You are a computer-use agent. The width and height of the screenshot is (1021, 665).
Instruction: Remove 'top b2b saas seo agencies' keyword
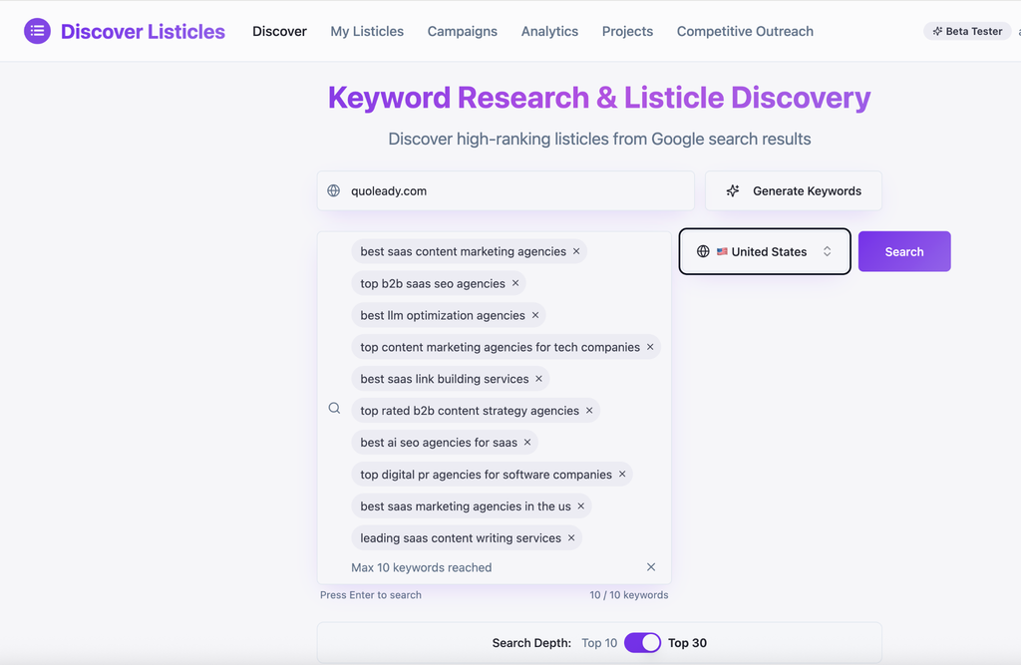coord(515,283)
